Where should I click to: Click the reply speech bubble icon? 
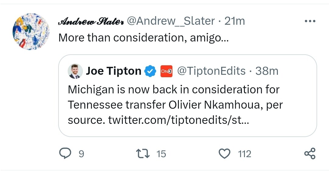tap(65, 153)
